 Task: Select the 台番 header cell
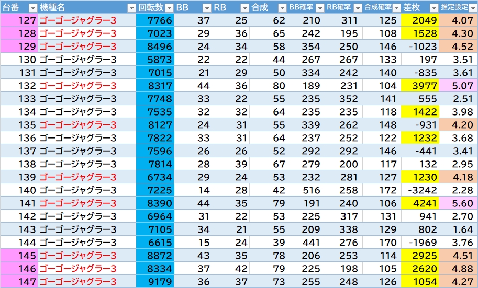[x=19, y=8]
